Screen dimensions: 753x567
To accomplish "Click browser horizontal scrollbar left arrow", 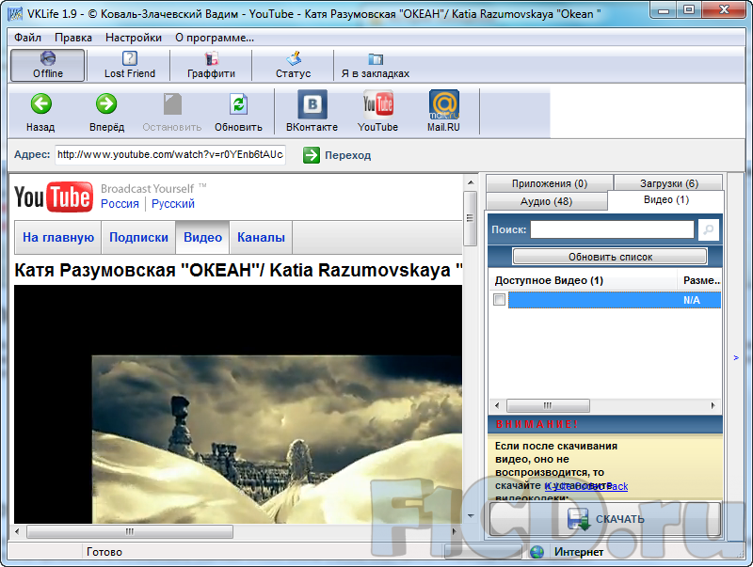I will pos(18,531).
